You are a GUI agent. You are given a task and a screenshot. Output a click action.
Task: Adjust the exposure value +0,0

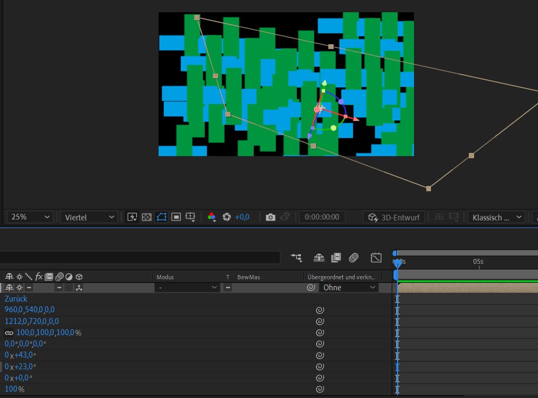(x=242, y=217)
